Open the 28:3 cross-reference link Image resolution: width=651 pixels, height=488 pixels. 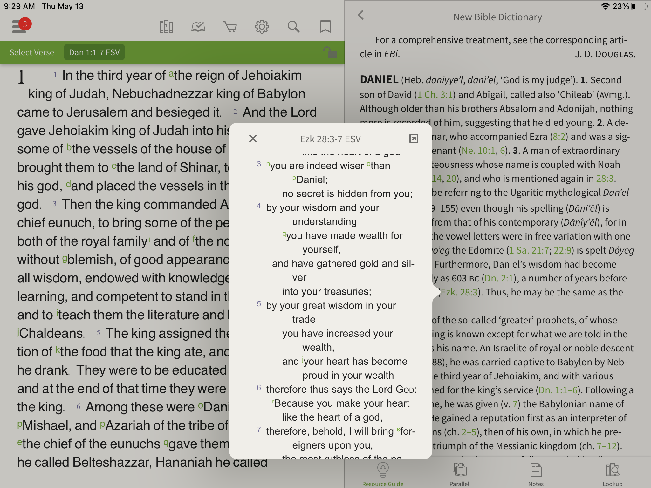point(605,179)
